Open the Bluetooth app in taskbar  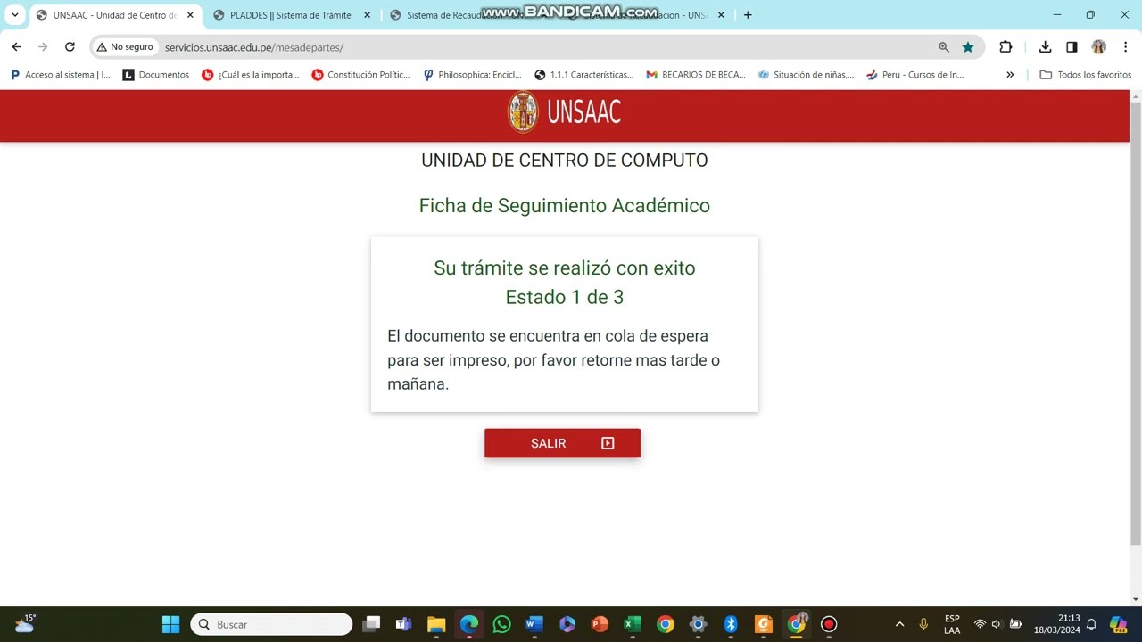tap(731, 624)
